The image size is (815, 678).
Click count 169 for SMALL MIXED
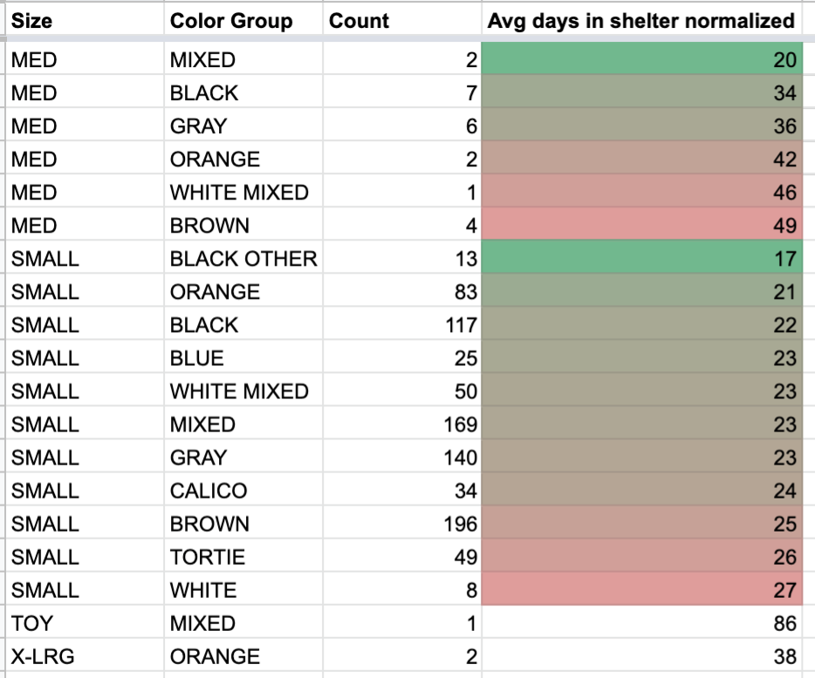[x=401, y=424]
